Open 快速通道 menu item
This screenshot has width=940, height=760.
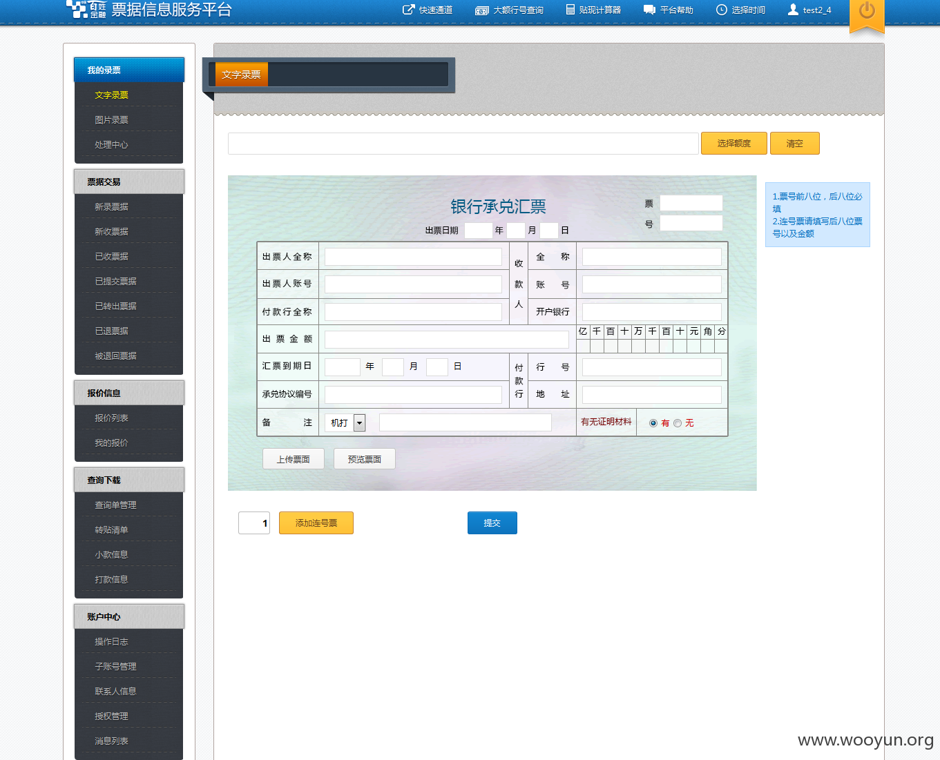pos(428,10)
